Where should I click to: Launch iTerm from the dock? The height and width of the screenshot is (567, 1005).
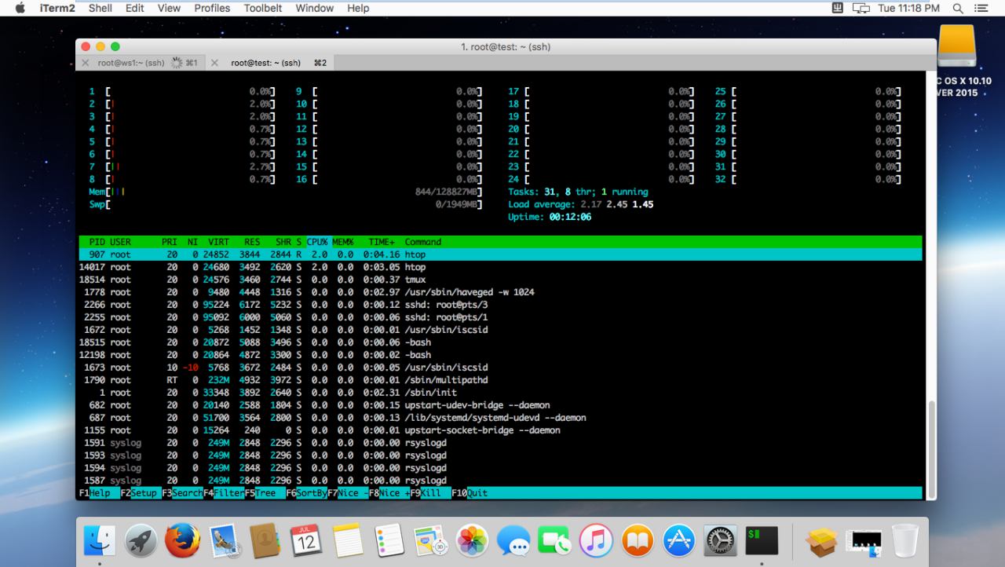tap(762, 541)
